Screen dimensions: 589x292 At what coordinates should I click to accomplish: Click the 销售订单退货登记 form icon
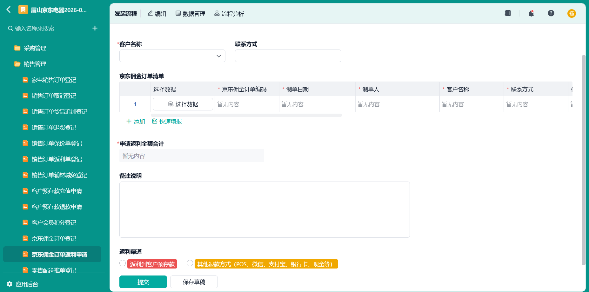point(25,127)
